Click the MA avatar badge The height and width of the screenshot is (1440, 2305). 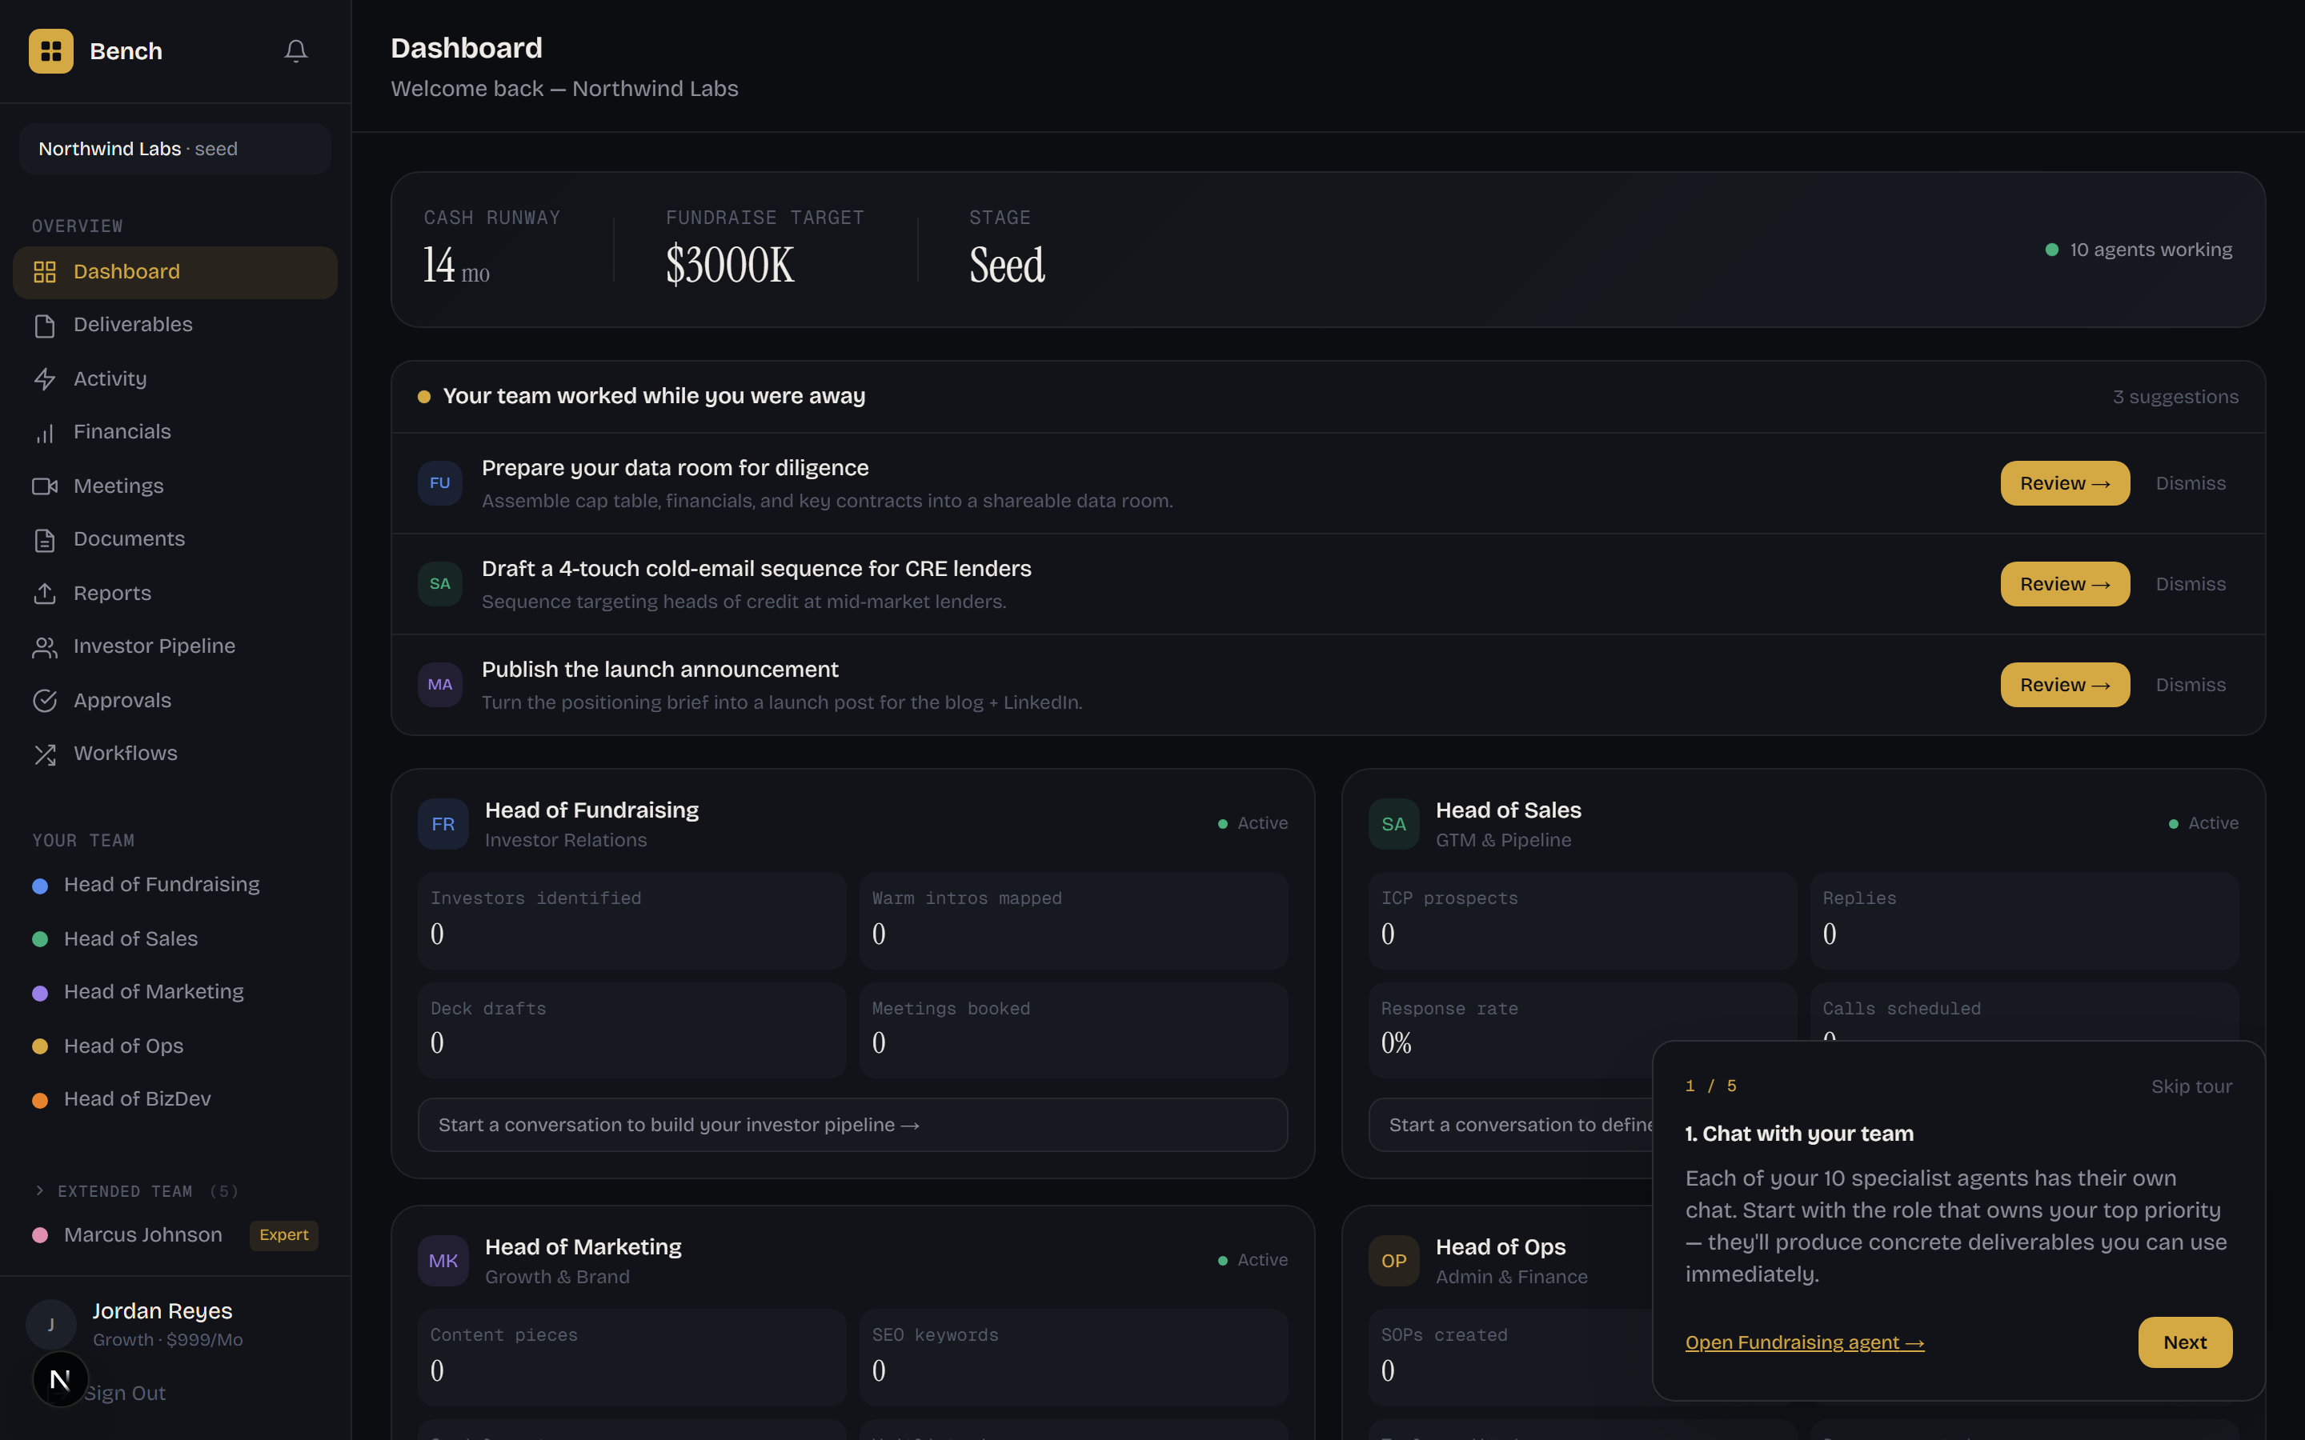(440, 685)
